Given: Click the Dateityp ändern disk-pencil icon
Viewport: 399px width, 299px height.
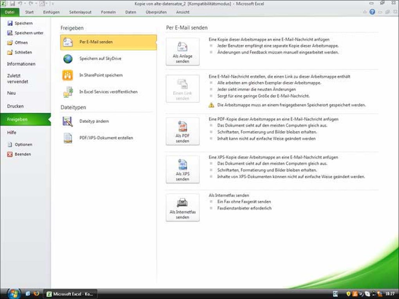Looking at the screenshot, I should point(68,121).
